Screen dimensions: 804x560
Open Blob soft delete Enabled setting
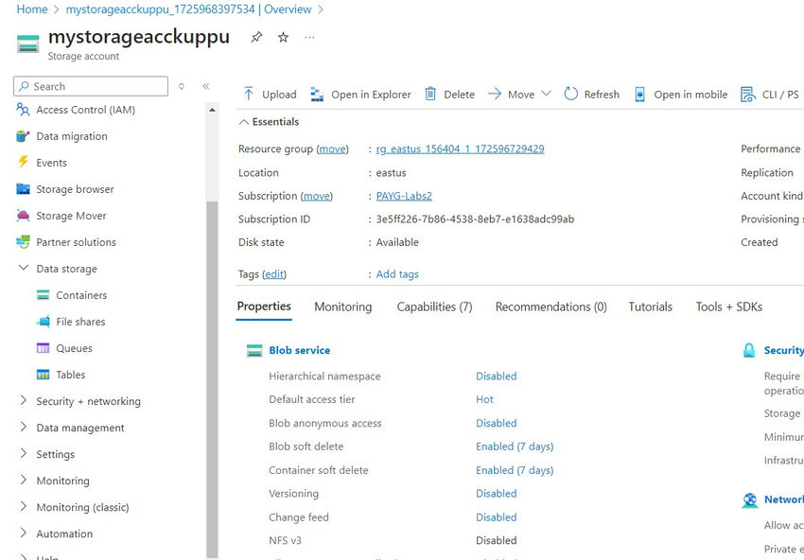pos(515,446)
